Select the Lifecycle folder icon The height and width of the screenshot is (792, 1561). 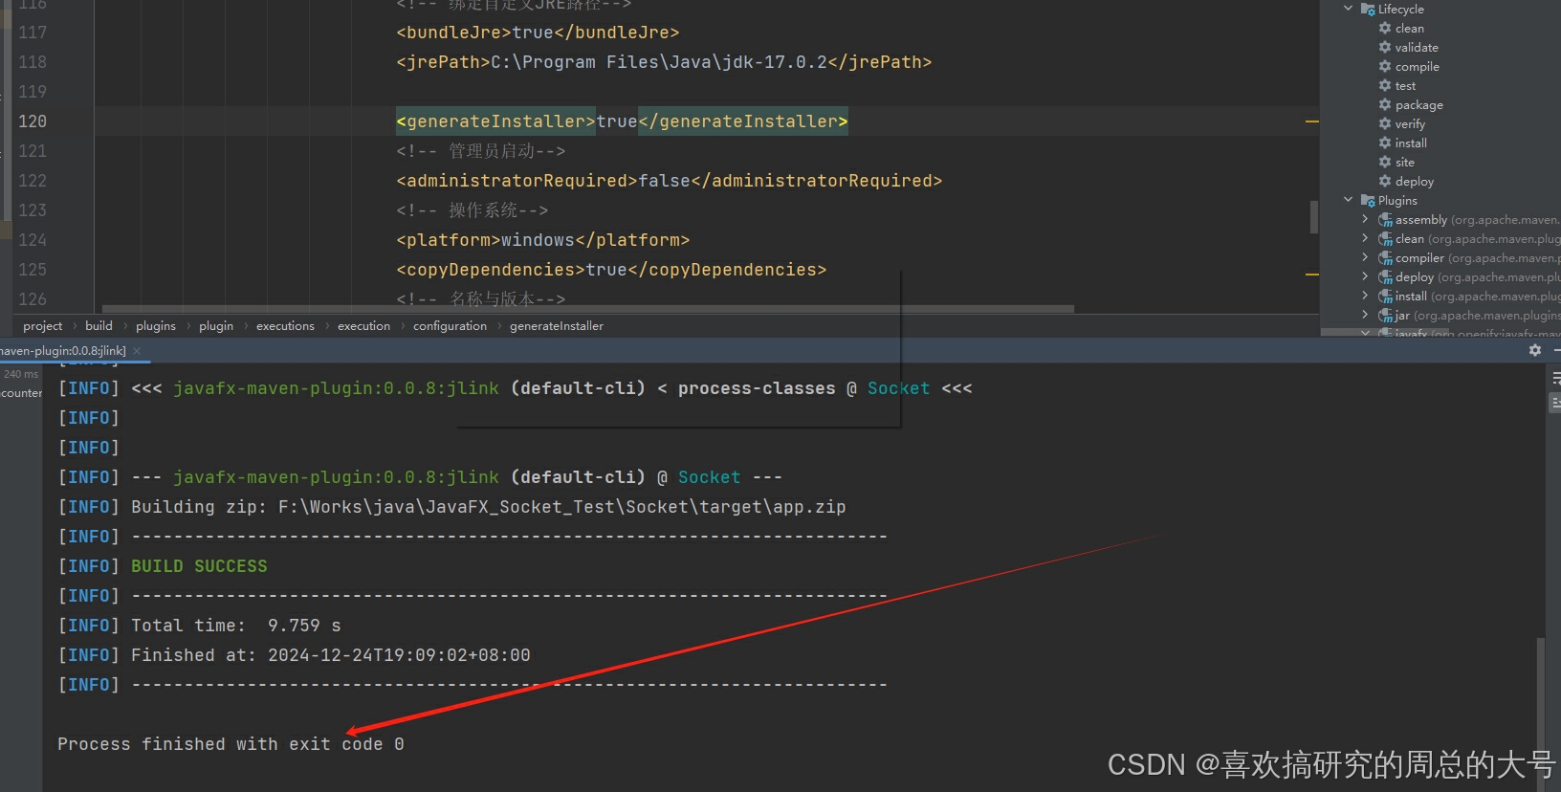click(1368, 9)
